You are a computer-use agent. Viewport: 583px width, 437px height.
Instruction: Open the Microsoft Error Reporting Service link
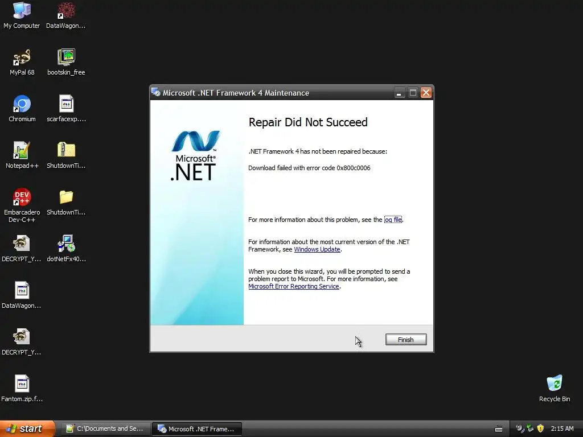coord(293,287)
